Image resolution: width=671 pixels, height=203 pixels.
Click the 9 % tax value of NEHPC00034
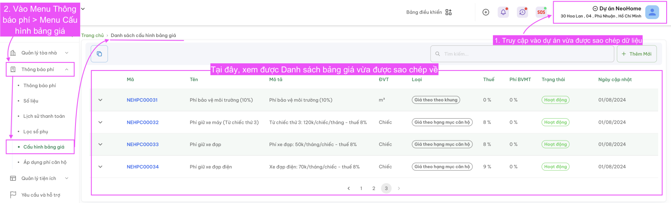(x=487, y=167)
